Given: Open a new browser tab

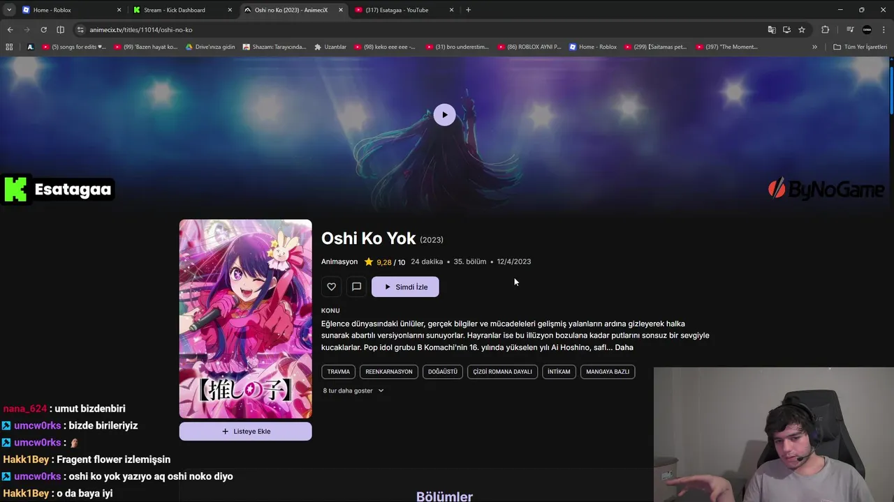Looking at the screenshot, I should 468,10.
